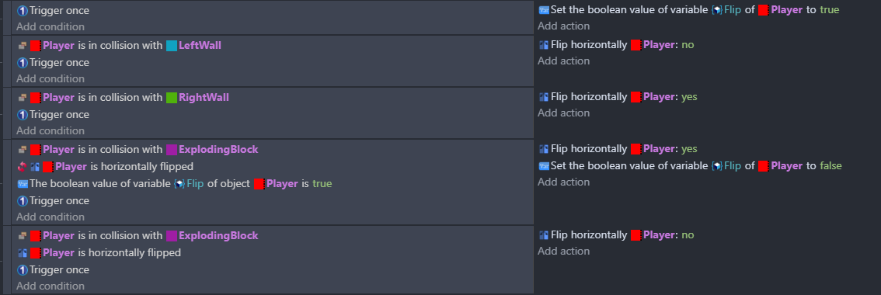This screenshot has width=881, height=295.
Task: Click the flip icon in 'Flip horizontally Player: no' LeftWall action
Action: 543,44
